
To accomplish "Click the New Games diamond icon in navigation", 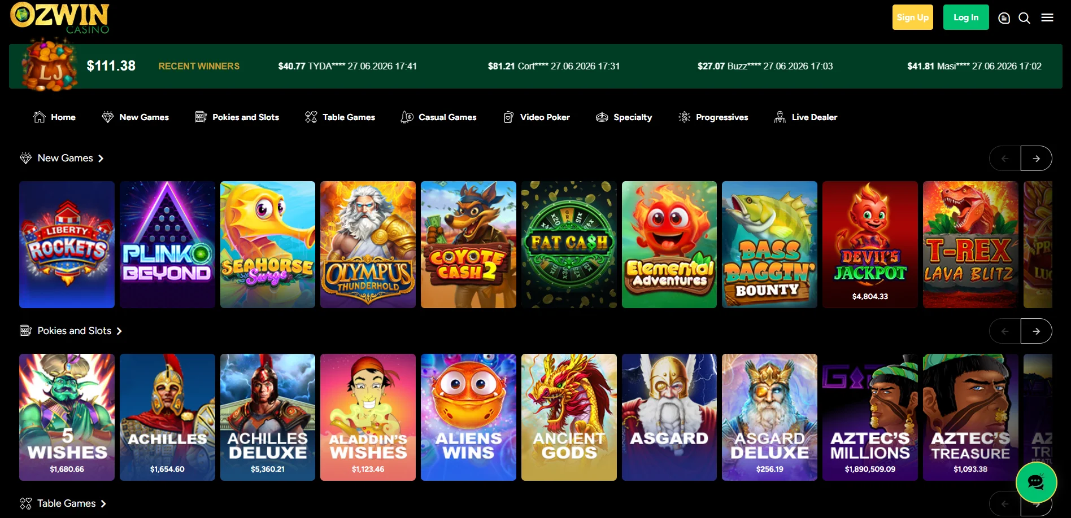I will coord(107,117).
